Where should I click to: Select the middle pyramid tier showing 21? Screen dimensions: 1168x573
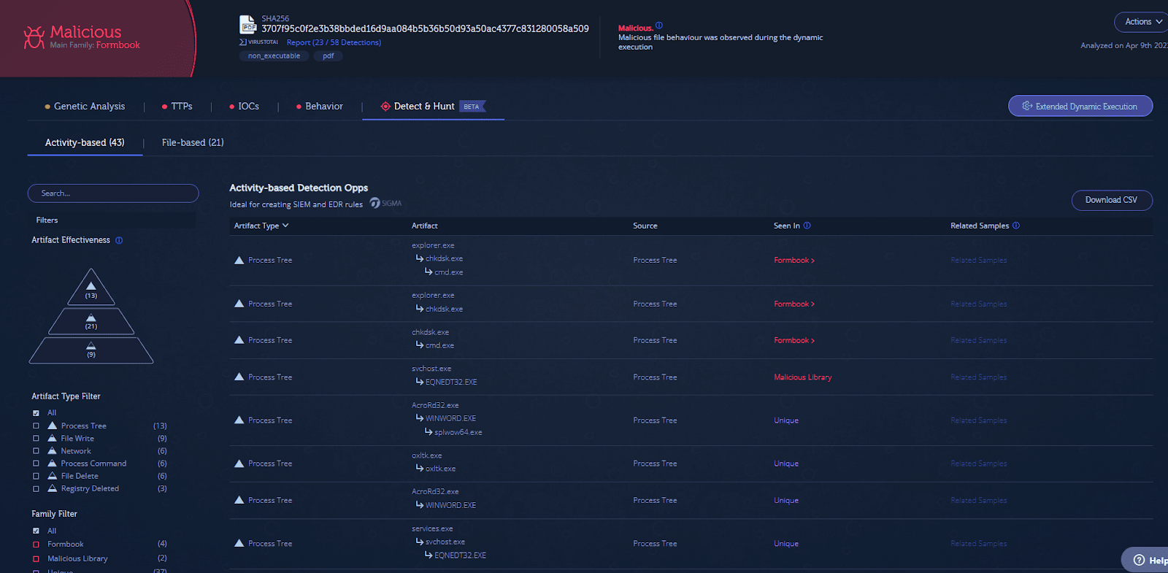pos(91,322)
